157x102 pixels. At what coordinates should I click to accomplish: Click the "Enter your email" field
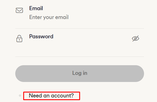[49, 17]
